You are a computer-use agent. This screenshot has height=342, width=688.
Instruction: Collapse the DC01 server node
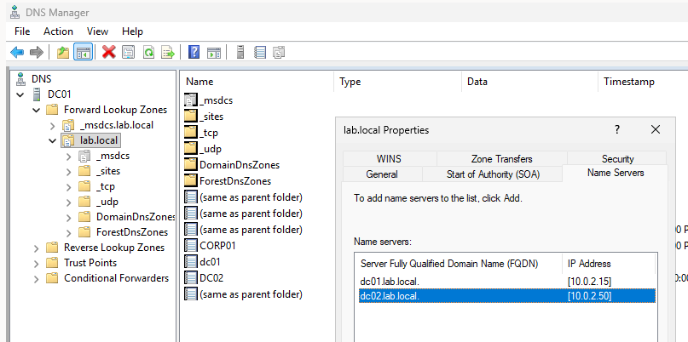point(20,94)
